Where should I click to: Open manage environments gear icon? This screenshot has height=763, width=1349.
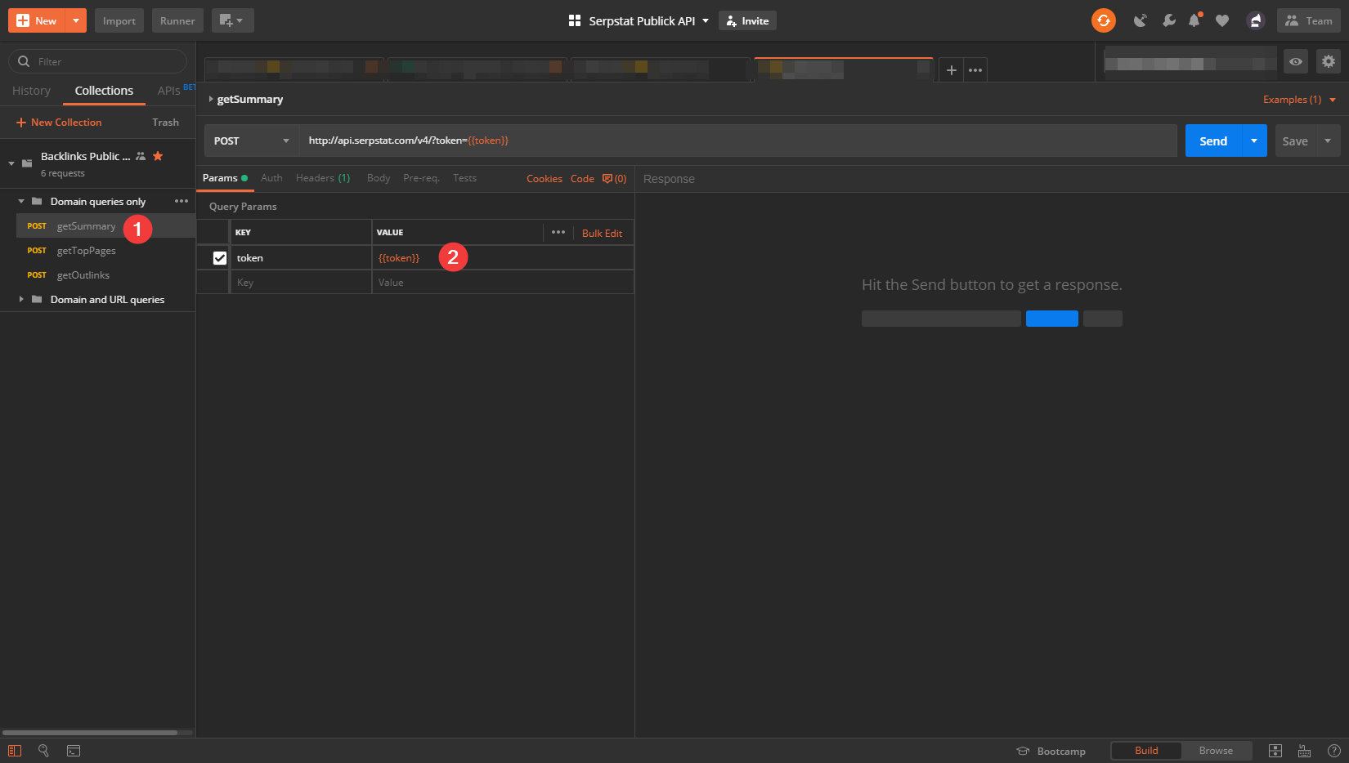1329,61
